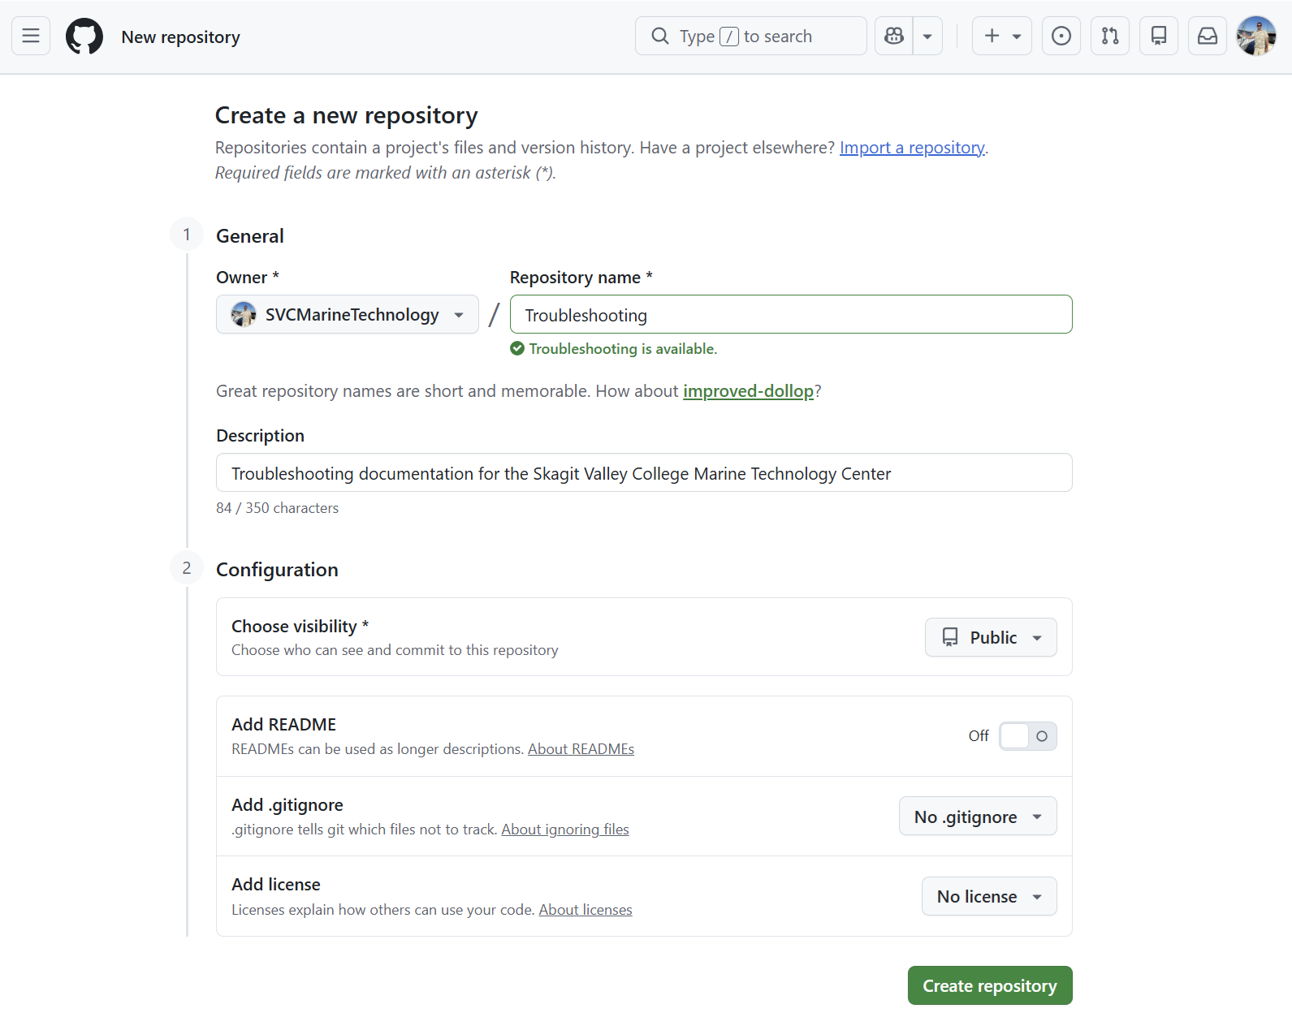
Task: Open the No license dropdown
Action: click(989, 897)
